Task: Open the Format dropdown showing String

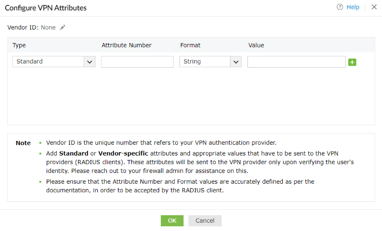Action: 205,62
